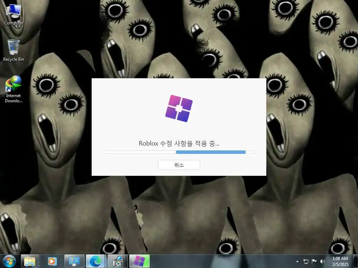Open File Explorer from the taskbar

30,261
